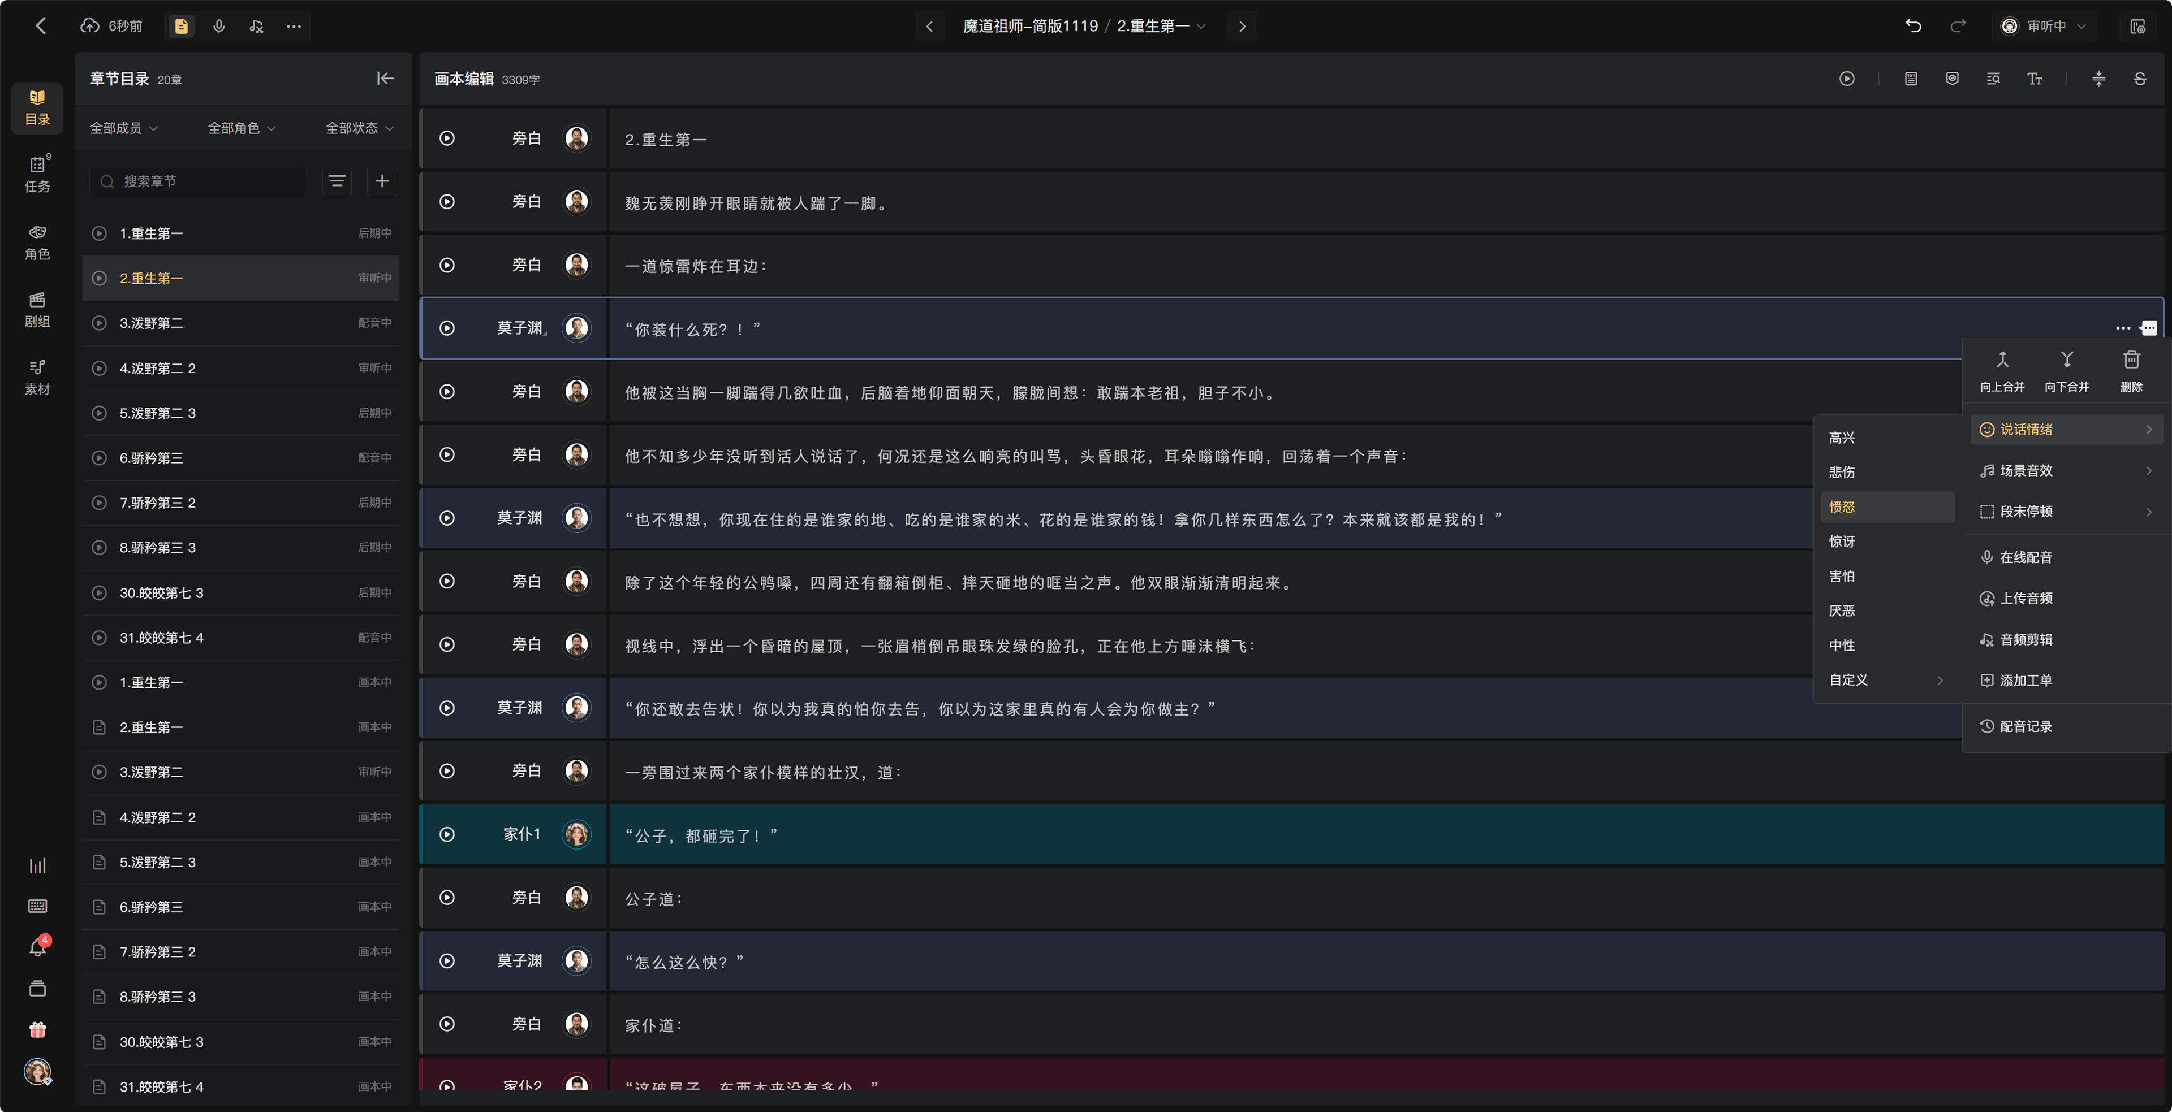Open the 任务 sidebar section

pos(37,175)
